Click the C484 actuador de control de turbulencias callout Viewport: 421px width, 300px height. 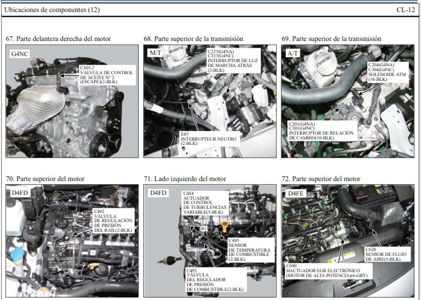coord(205,203)
